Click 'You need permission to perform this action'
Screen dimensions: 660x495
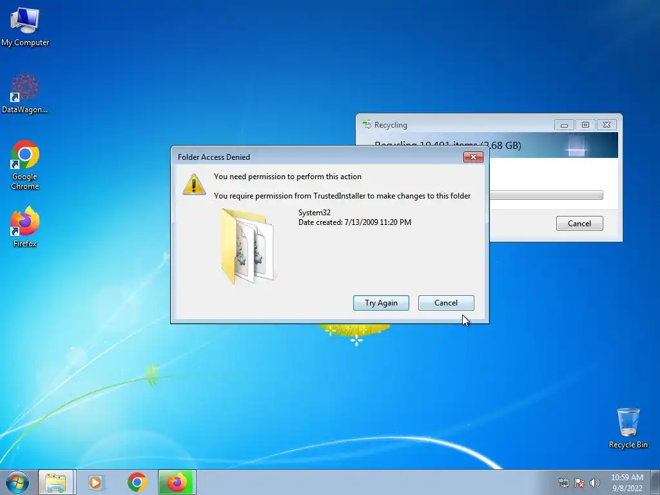(x=287, y=177)
